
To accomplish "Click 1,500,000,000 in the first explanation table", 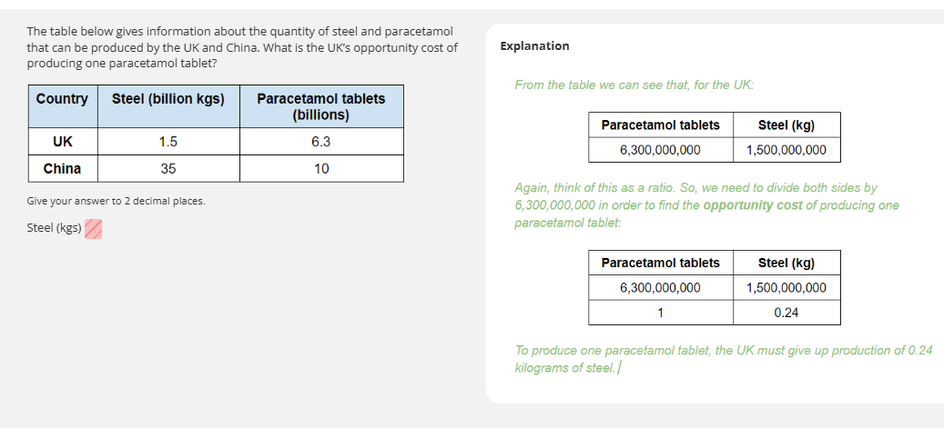I will [x=787, y=150].
